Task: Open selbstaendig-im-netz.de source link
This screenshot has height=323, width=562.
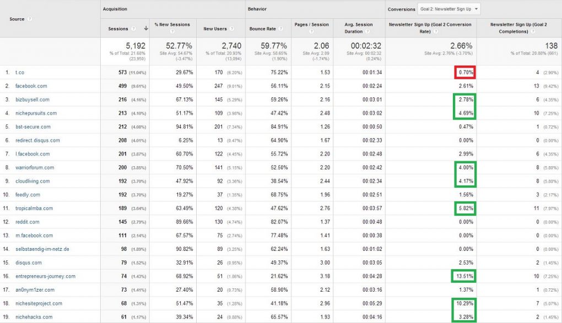Action: pos(42,249)
